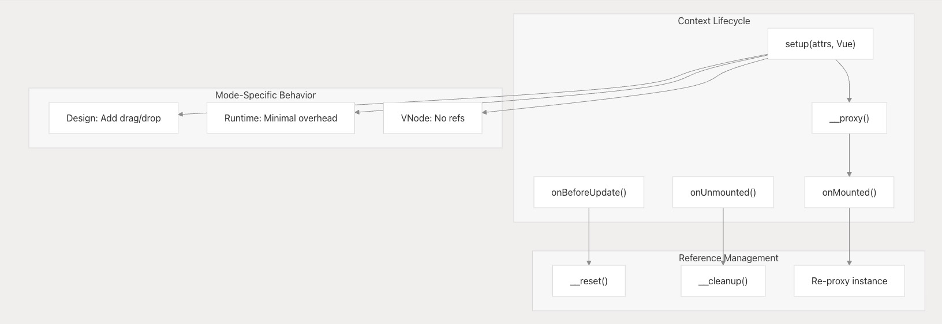Click the Design: Add drag/drop node
The height and width of the screenshot is (324, 942).
(113, 118)
